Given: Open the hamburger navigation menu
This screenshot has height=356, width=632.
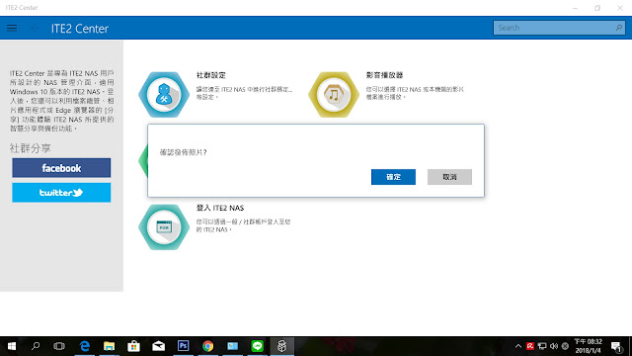Looking at the screenshot, I should [x=12, y=28].
